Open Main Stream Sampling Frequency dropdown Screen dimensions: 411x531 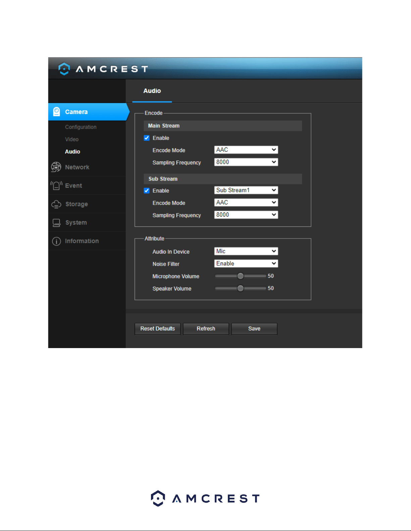(x=246, y=162)
